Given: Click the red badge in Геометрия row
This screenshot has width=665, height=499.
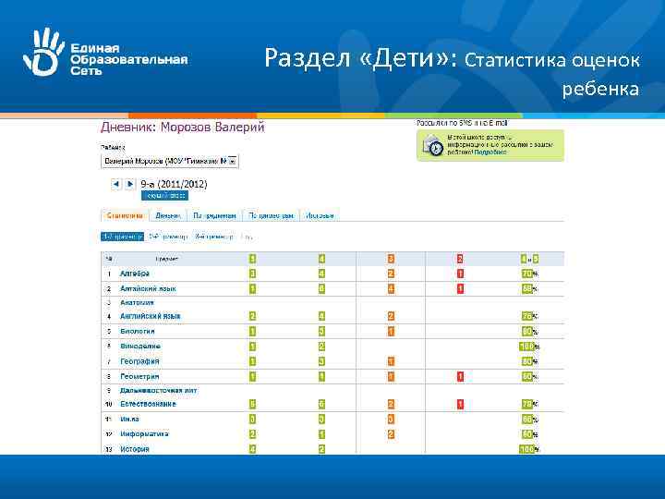Looking at the screenshot, I should pos(460,376).
